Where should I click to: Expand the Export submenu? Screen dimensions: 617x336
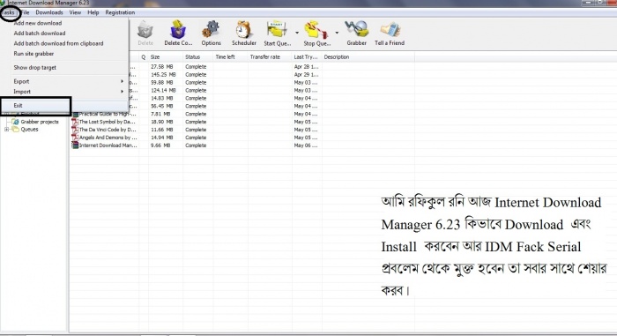click(65, 81)
